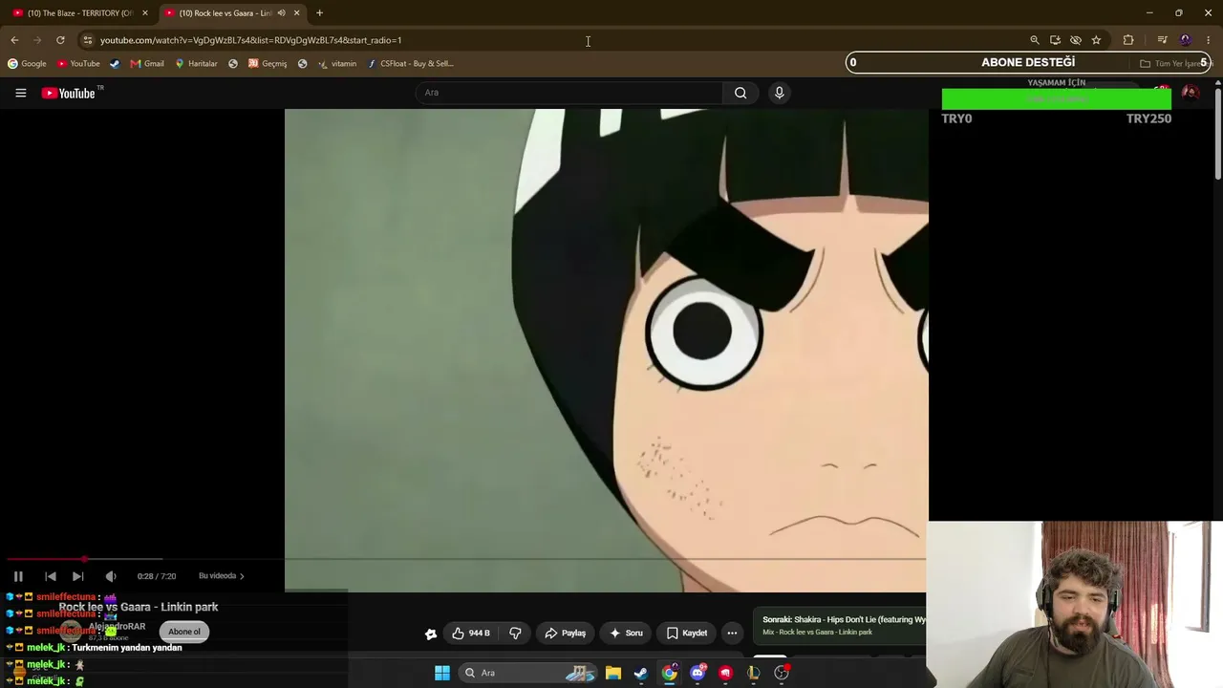1223x688 pixels.
Task: Open the Soru ask button
Action: click(626, 633)
